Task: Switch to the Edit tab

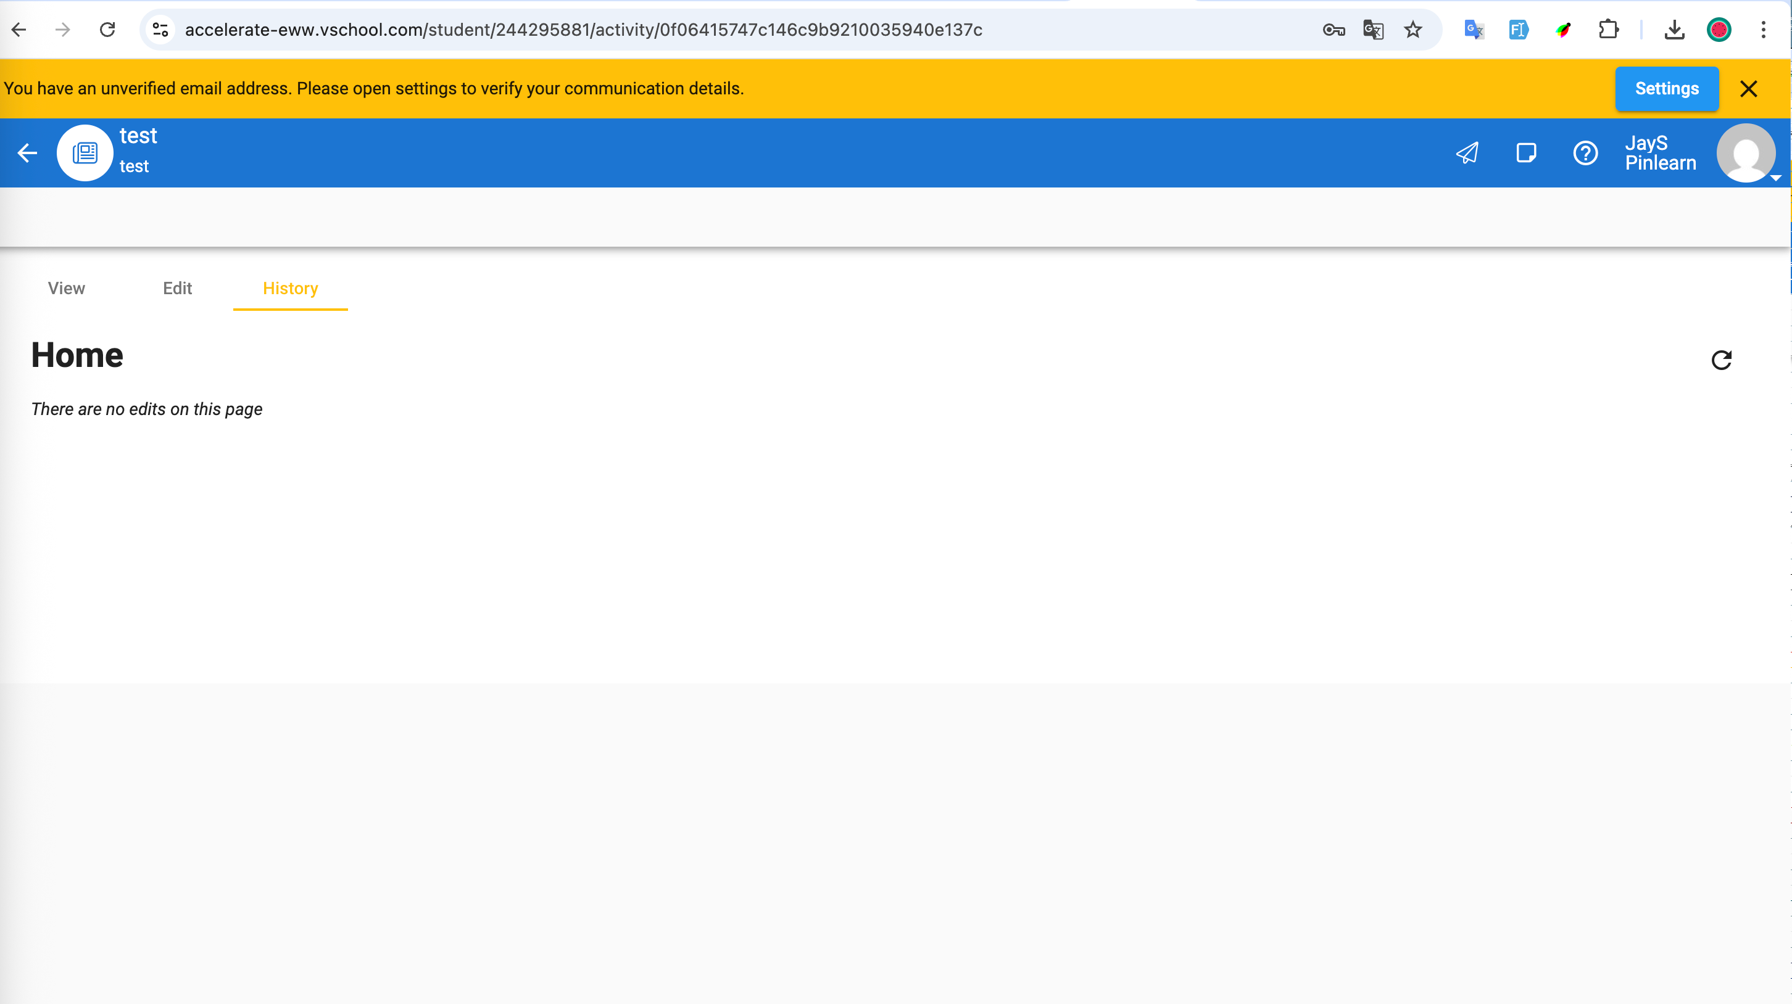Action: pos(177,289)
